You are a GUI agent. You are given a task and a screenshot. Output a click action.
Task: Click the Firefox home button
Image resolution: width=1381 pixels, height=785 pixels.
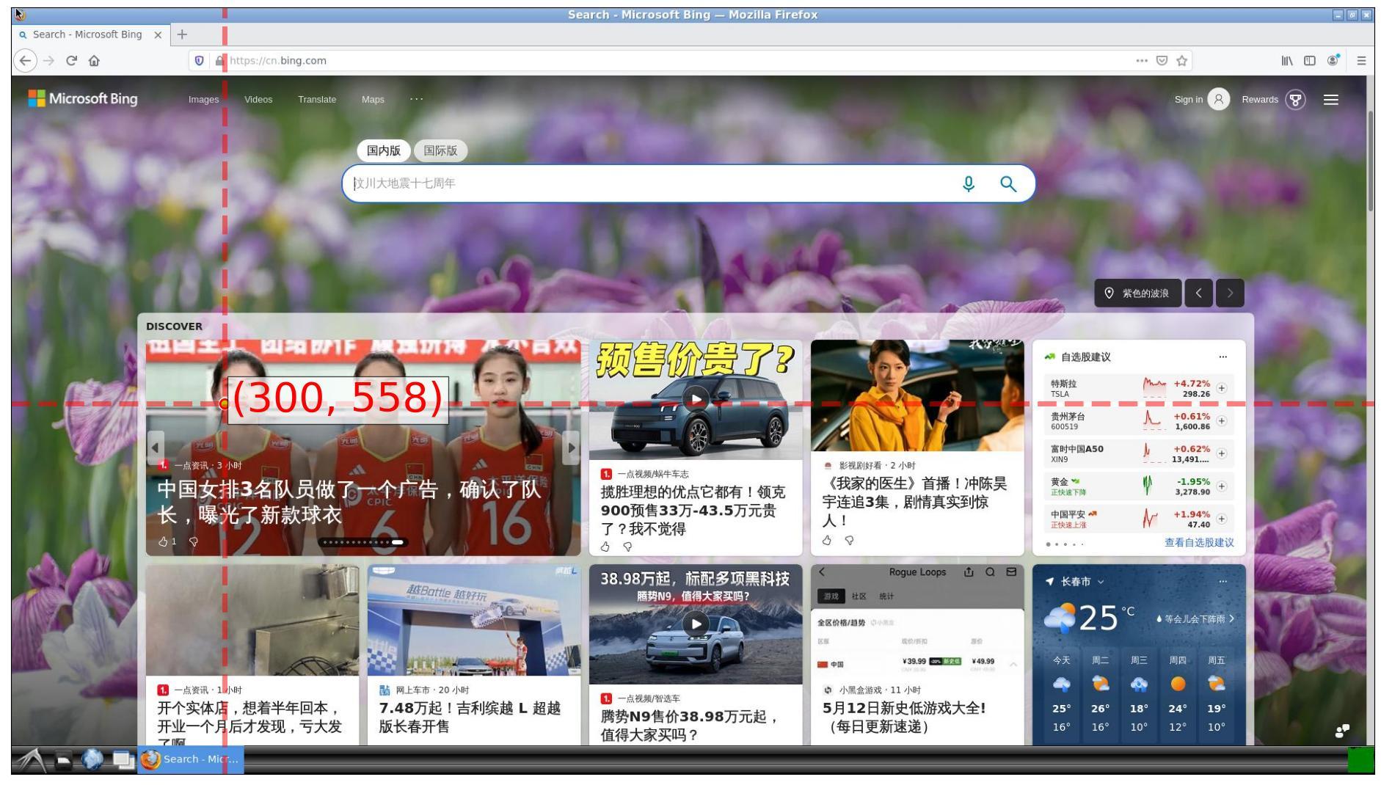tap(94, 61)
